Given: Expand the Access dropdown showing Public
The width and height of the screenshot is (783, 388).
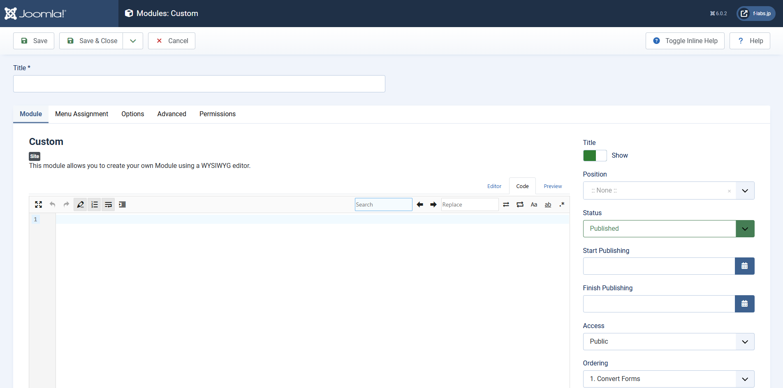Looking at the screenshot, I should [x=668, y=342].
